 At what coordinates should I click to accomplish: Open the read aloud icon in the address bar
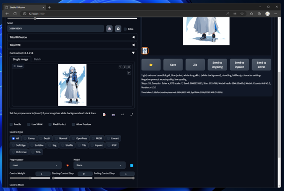click(228, 14)
